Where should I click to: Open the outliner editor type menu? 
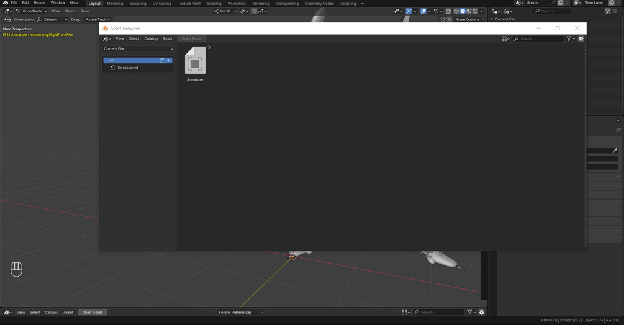click(x=496, y=11)
